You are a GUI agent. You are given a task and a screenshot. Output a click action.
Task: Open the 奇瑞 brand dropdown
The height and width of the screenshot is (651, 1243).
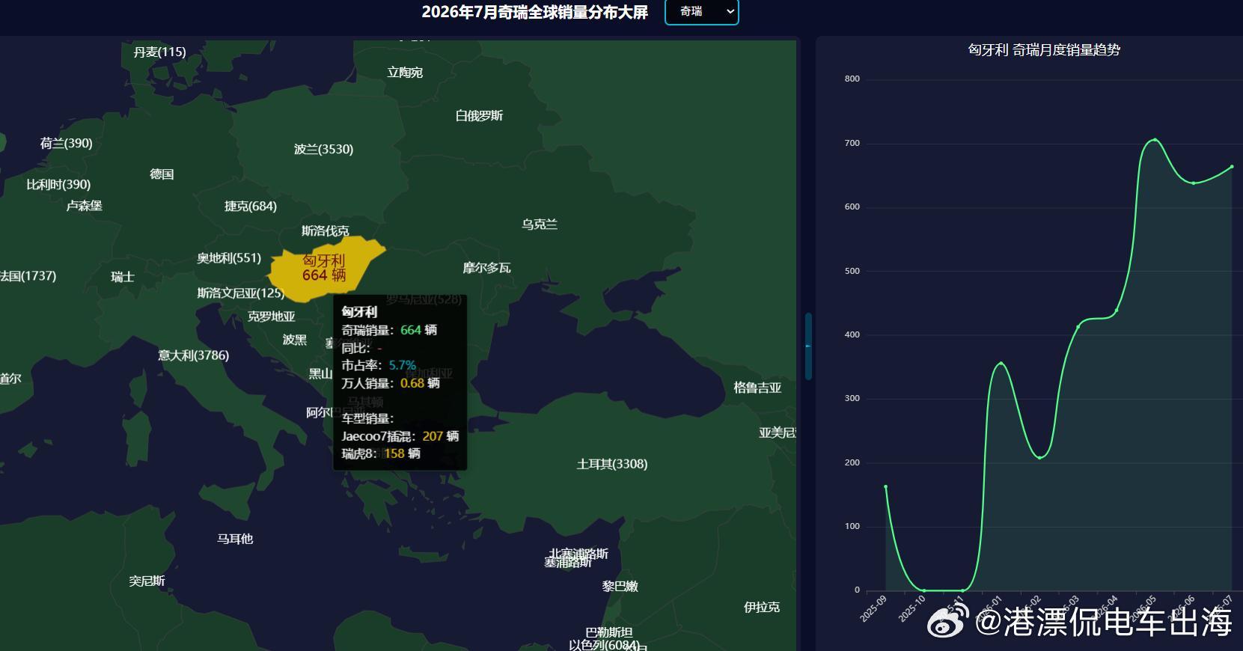(701, 12)
